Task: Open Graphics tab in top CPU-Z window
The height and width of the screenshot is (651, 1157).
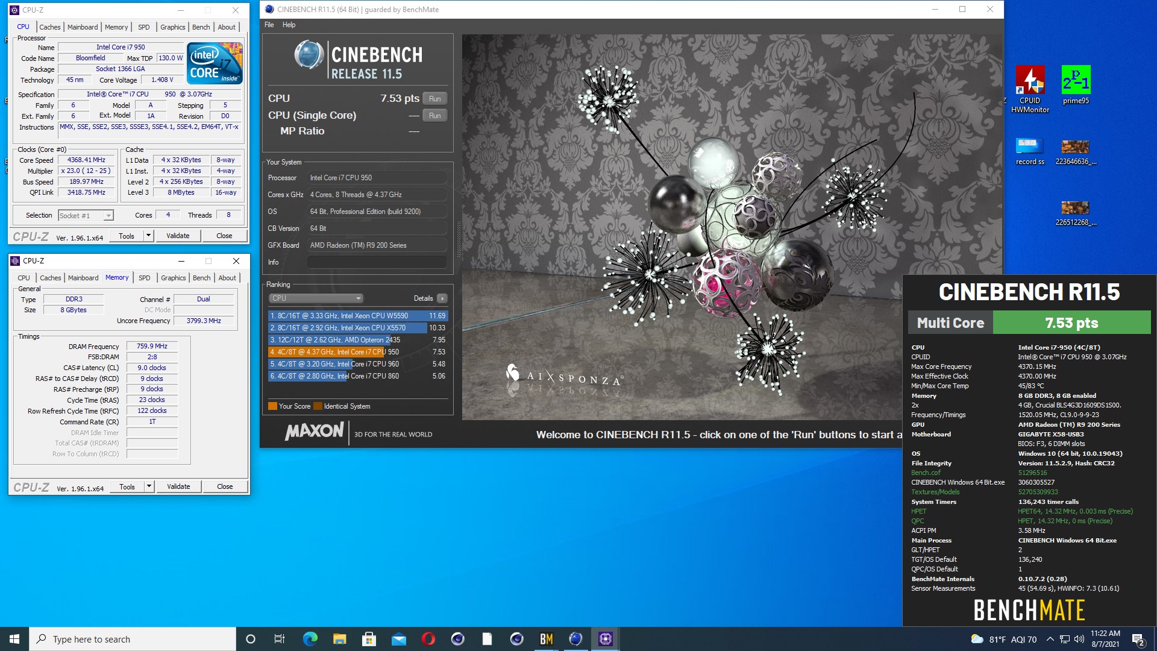Action: pos(173,27)
